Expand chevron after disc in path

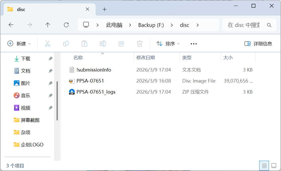(x=198, y=25)
